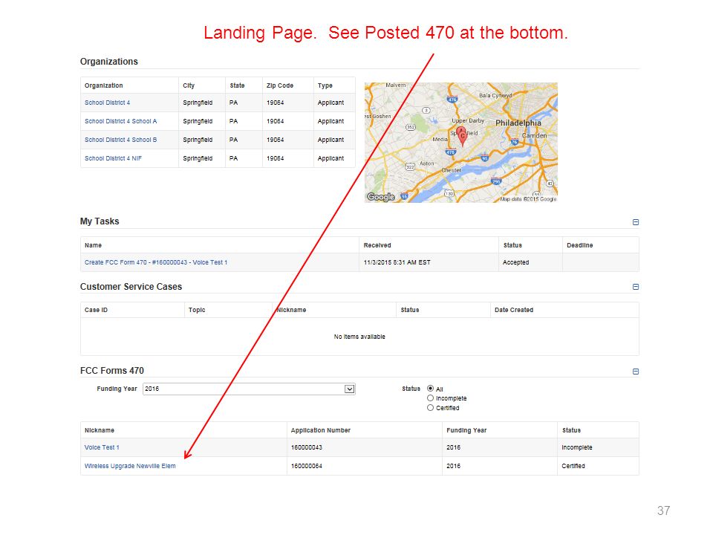Click application number 160000064
Image resolution: width=713 pixels, height=535 pixels.
point(307,467)
